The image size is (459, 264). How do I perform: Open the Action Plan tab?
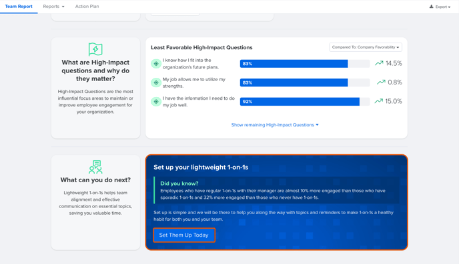[x=87, y=7]
